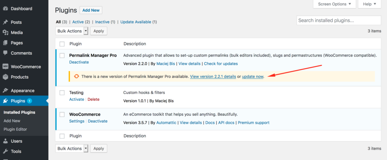Viewport: 387px width, 160px height.
Task: Check the WooCommerce plugin checkbox
Action: 62,115
